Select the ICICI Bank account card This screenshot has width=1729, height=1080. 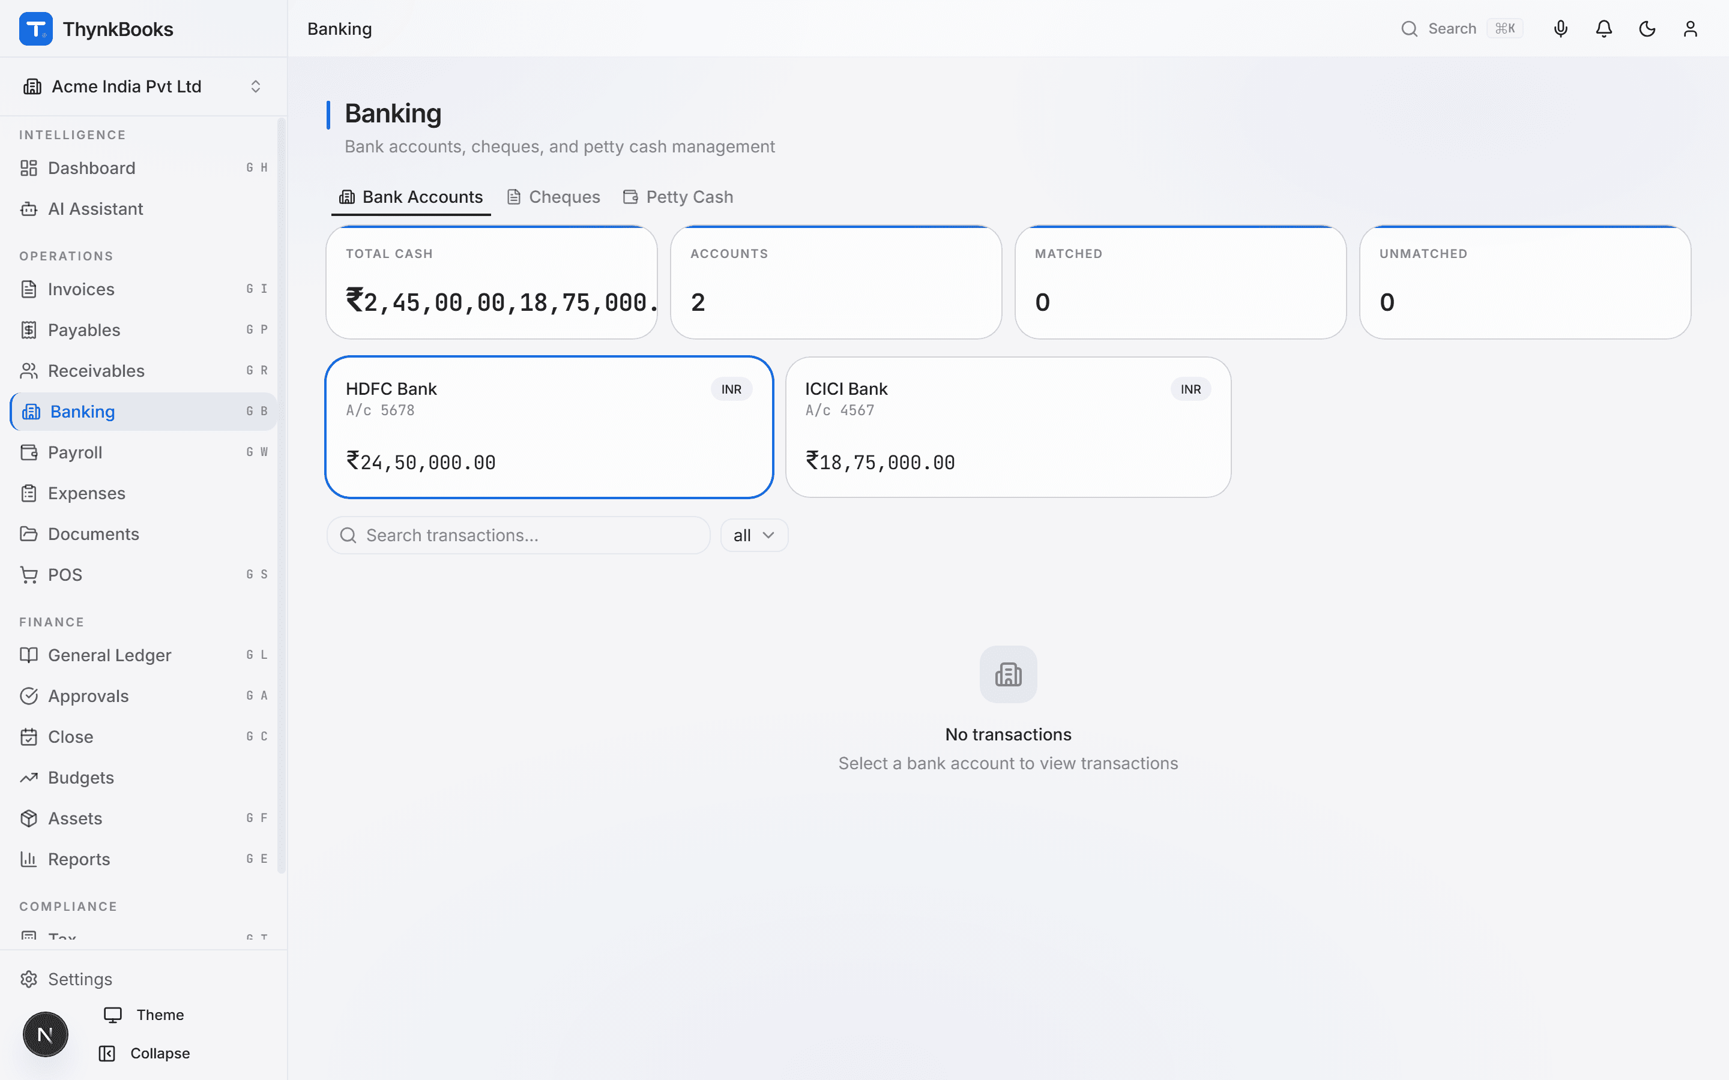[x=1008, y=427]
